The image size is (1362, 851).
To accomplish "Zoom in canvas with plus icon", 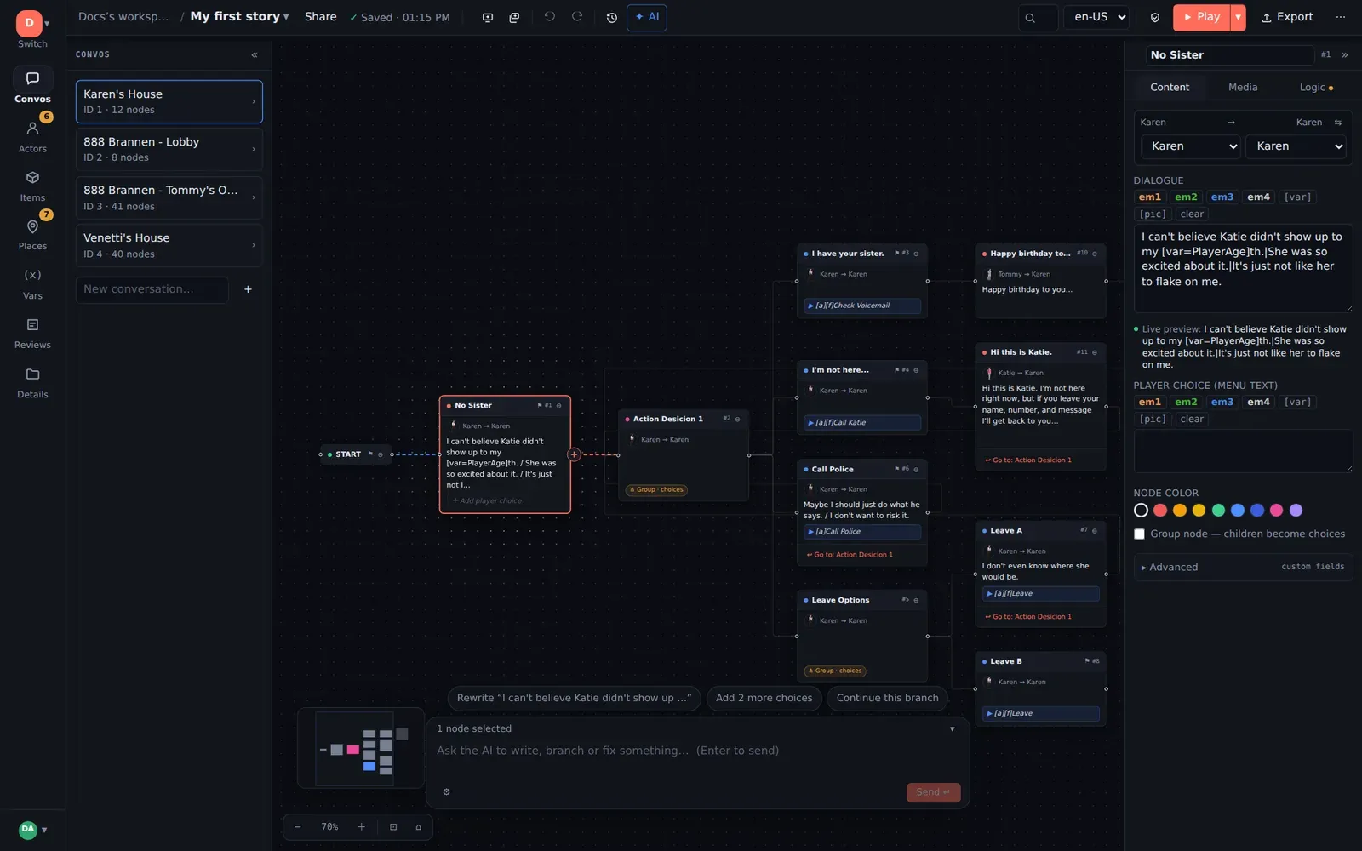I will (361, 827).
